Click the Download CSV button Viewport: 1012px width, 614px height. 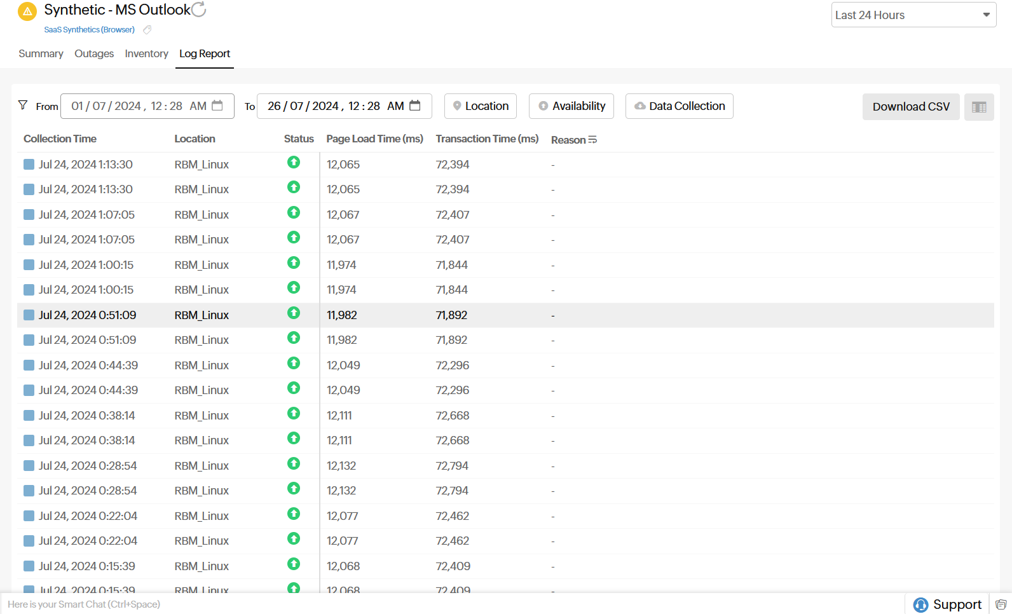[x=910, y=107]
